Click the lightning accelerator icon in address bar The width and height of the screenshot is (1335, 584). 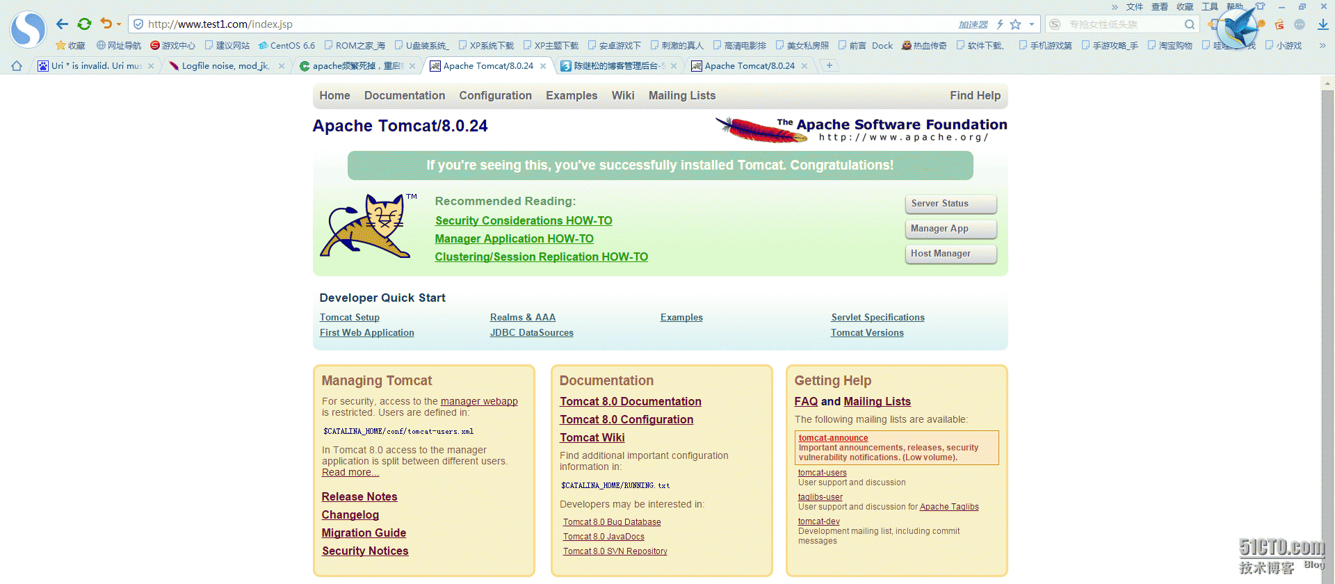point(1000,24)
